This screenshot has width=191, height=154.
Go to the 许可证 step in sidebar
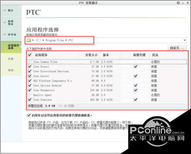pos(11,35)
